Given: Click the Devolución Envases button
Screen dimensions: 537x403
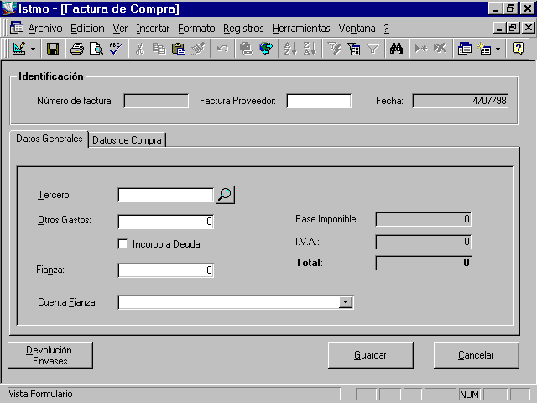Looking at the screenshot, I should [50, 355].
